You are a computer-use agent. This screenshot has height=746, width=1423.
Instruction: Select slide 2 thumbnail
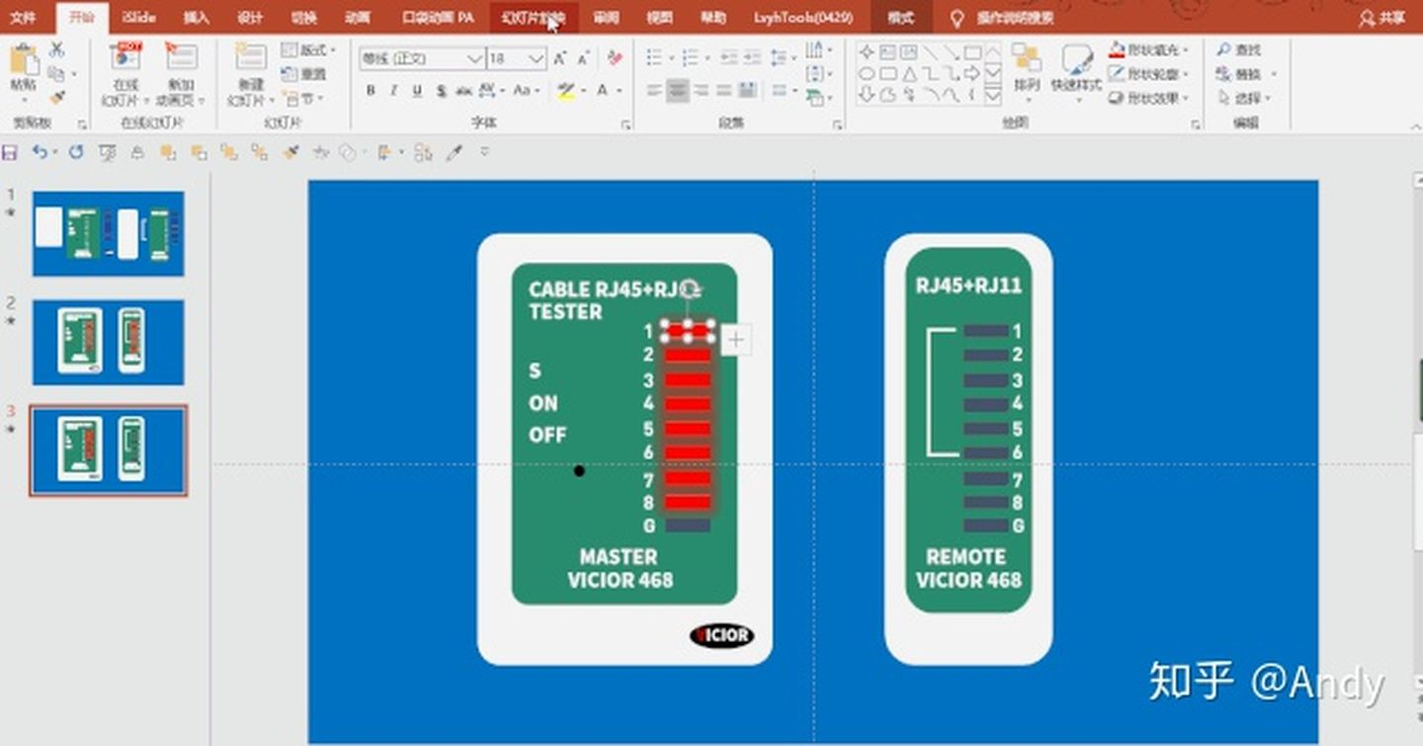click(x=108, y=342)
